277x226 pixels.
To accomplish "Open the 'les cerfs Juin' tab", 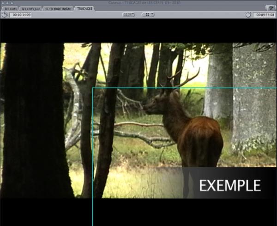I will pos(31,9).
